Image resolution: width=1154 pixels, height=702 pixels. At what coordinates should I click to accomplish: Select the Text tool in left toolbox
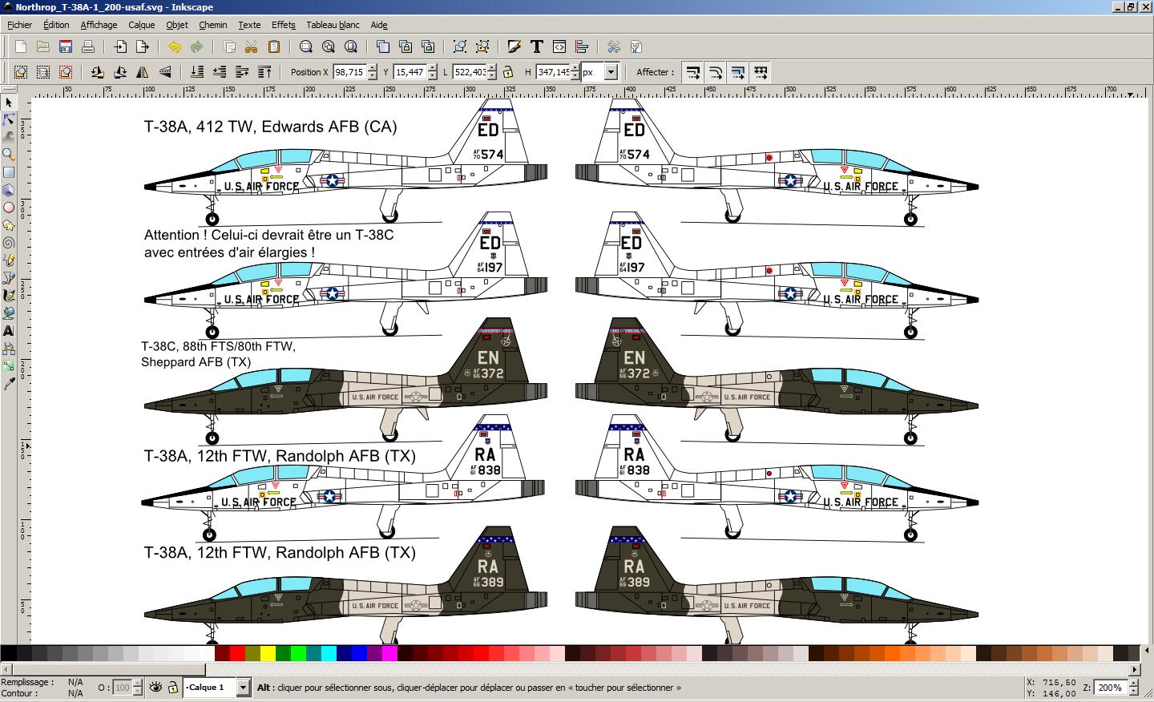pos(9,330)
